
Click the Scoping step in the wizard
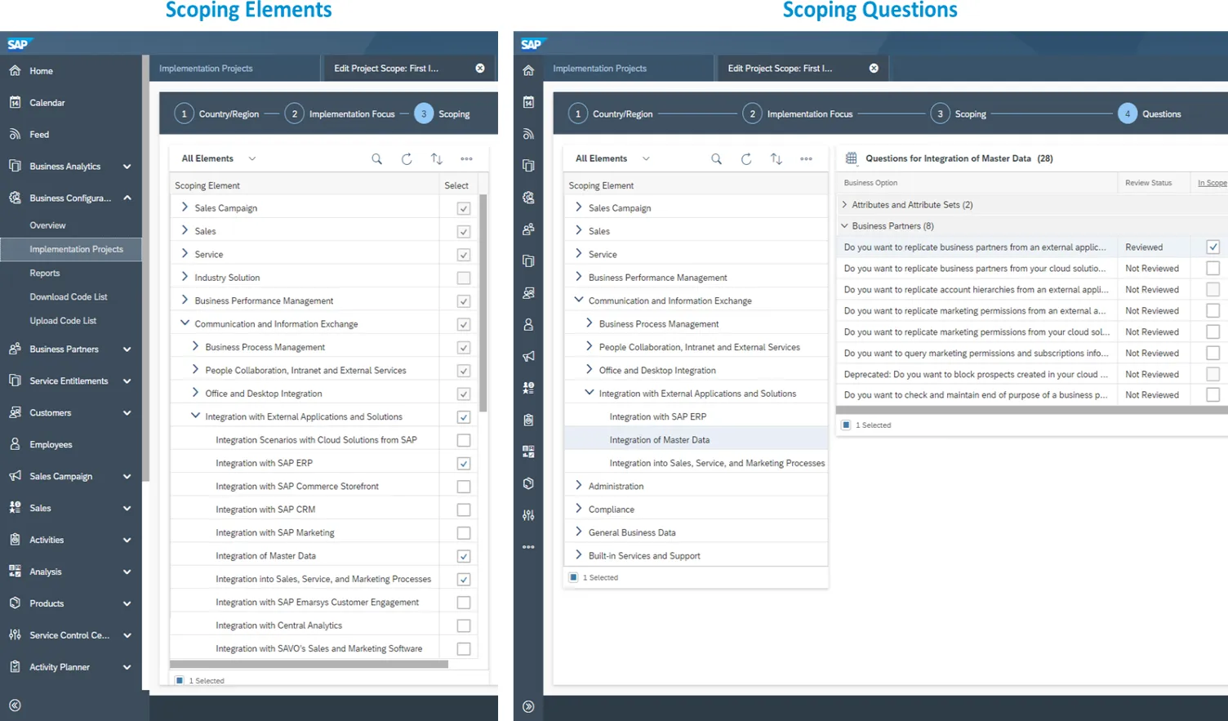pyautogui.click(x=442, y=113)
